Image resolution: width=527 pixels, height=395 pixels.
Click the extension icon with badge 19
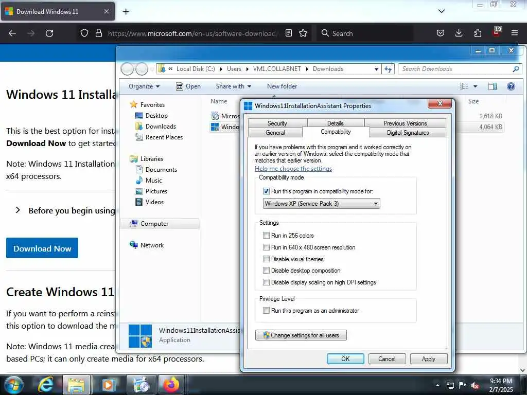[497, 32]
